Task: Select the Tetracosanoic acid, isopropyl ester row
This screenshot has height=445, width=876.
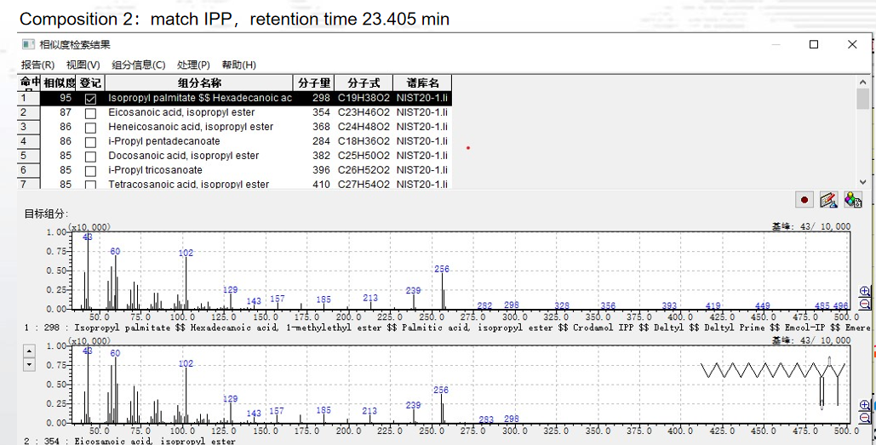Action: click(x=235, y=184)
